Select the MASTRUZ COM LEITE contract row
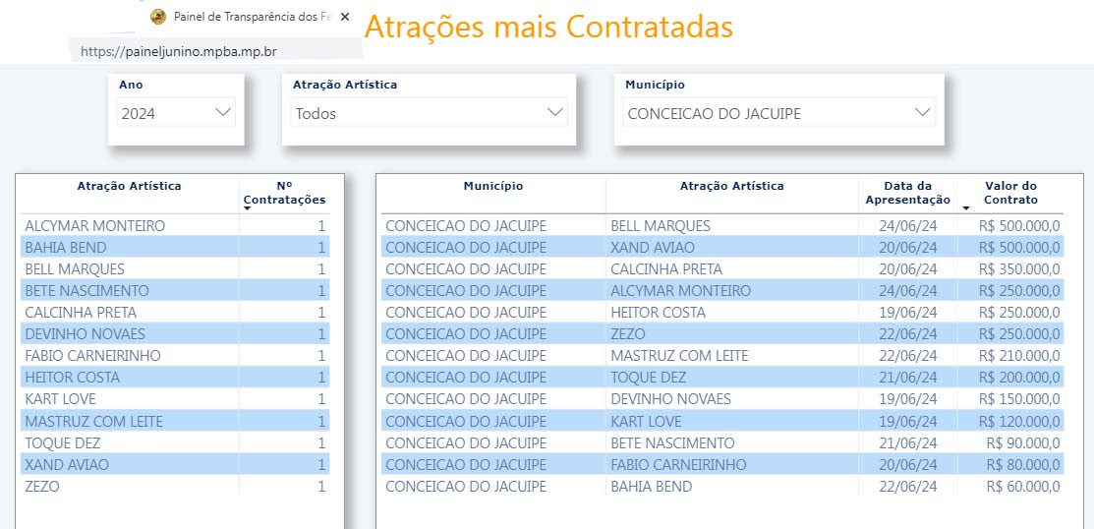 point(722,355)
